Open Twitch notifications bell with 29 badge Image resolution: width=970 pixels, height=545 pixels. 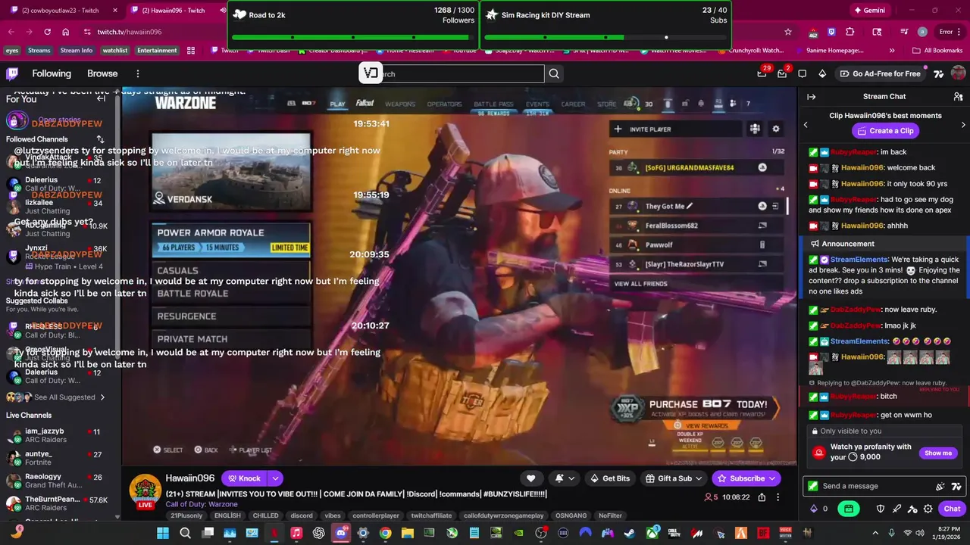tap(762, 73)
